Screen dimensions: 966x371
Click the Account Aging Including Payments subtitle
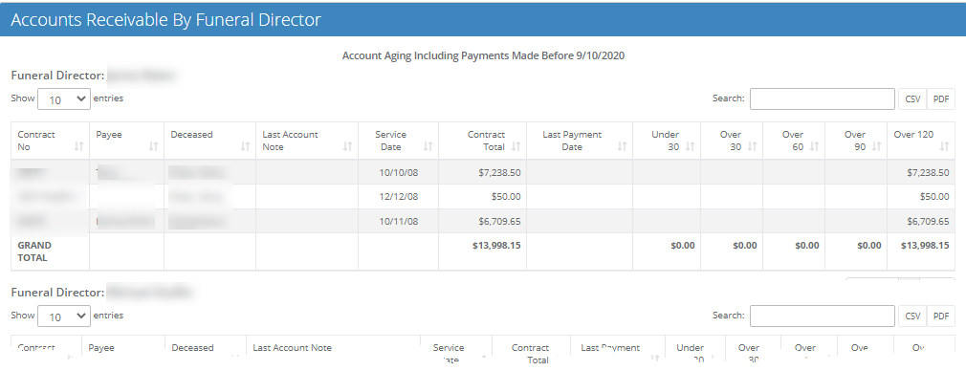tap(484, 55)
